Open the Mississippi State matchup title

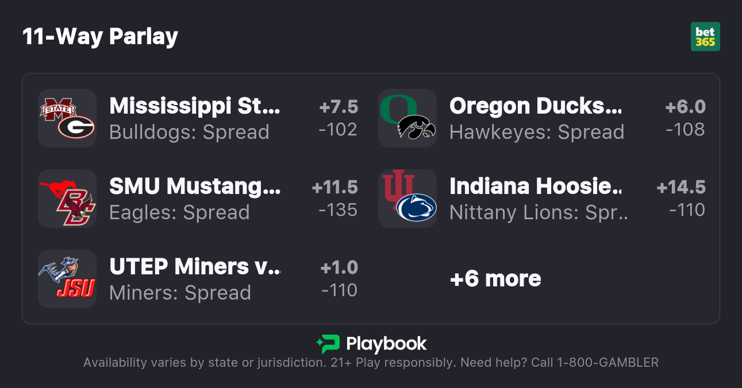195,106
